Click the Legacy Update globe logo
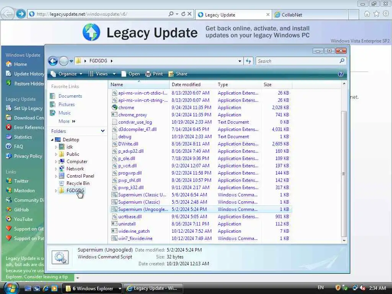392x294 pixels. point(91,32)
